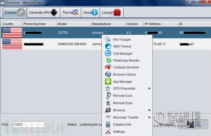Expand the GPS Pinpointer submenu arrow

click(x=149, y=88)
